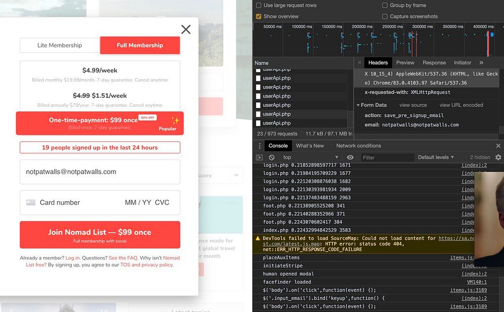Viewport: 504px width, 312px height.
Task: Open items.js:3189 source link, lowest console row
Action: click(468, 306)
